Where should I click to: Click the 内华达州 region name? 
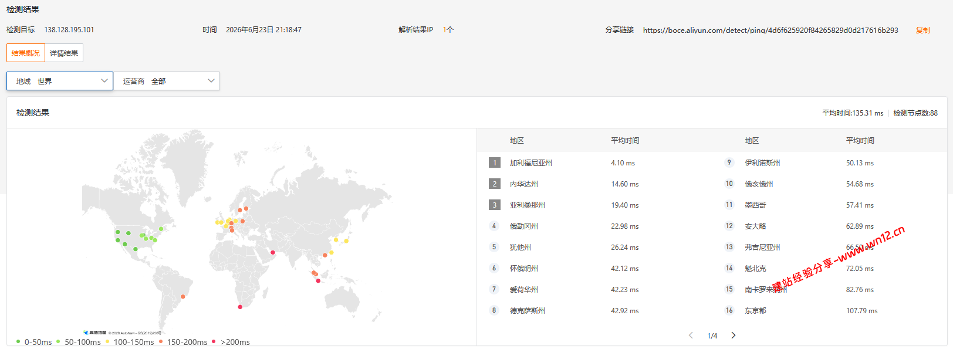(524, 184)
